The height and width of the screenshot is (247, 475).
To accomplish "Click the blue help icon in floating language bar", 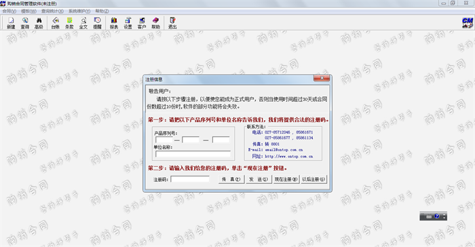I will pos(436,216).
